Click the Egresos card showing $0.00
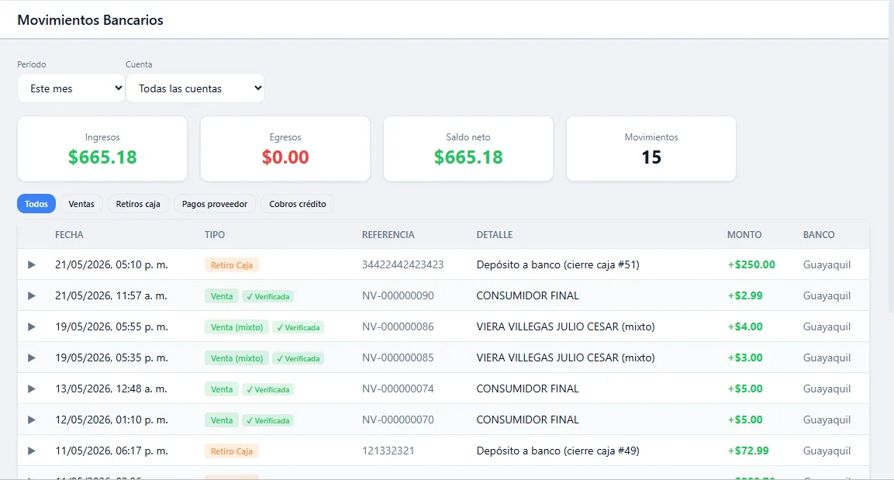The width and height of the screenshot is (894, 480). (x=285, y=149)
